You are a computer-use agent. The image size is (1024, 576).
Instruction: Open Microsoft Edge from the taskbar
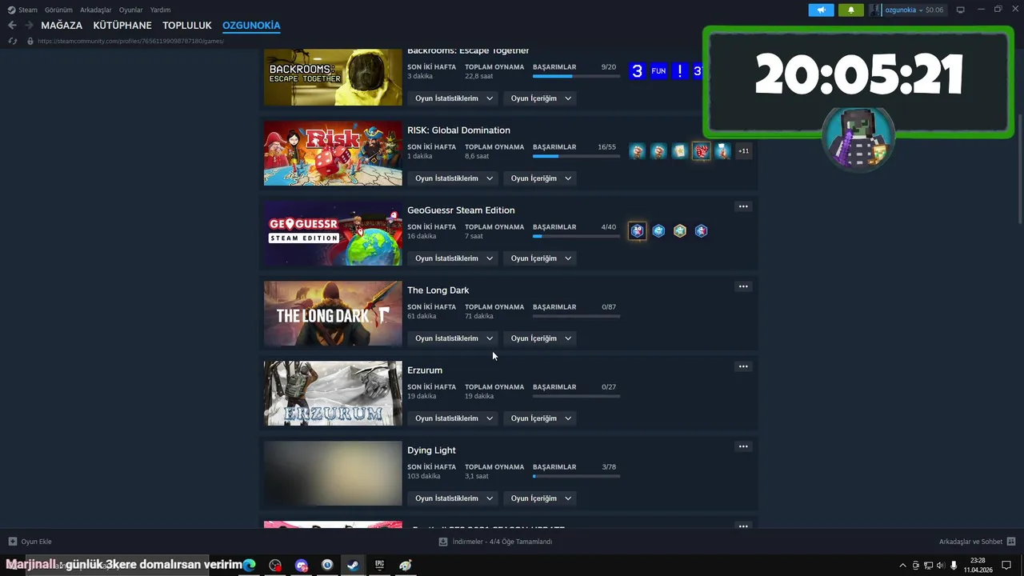(x=250, y=566)
